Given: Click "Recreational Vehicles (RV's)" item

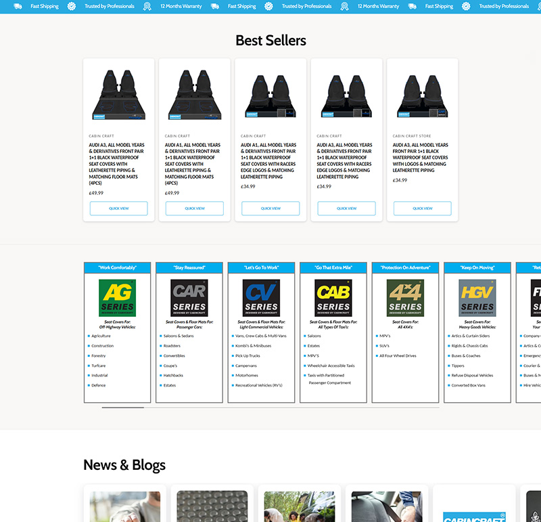Looking at the screenshot, I should (259, 385).
